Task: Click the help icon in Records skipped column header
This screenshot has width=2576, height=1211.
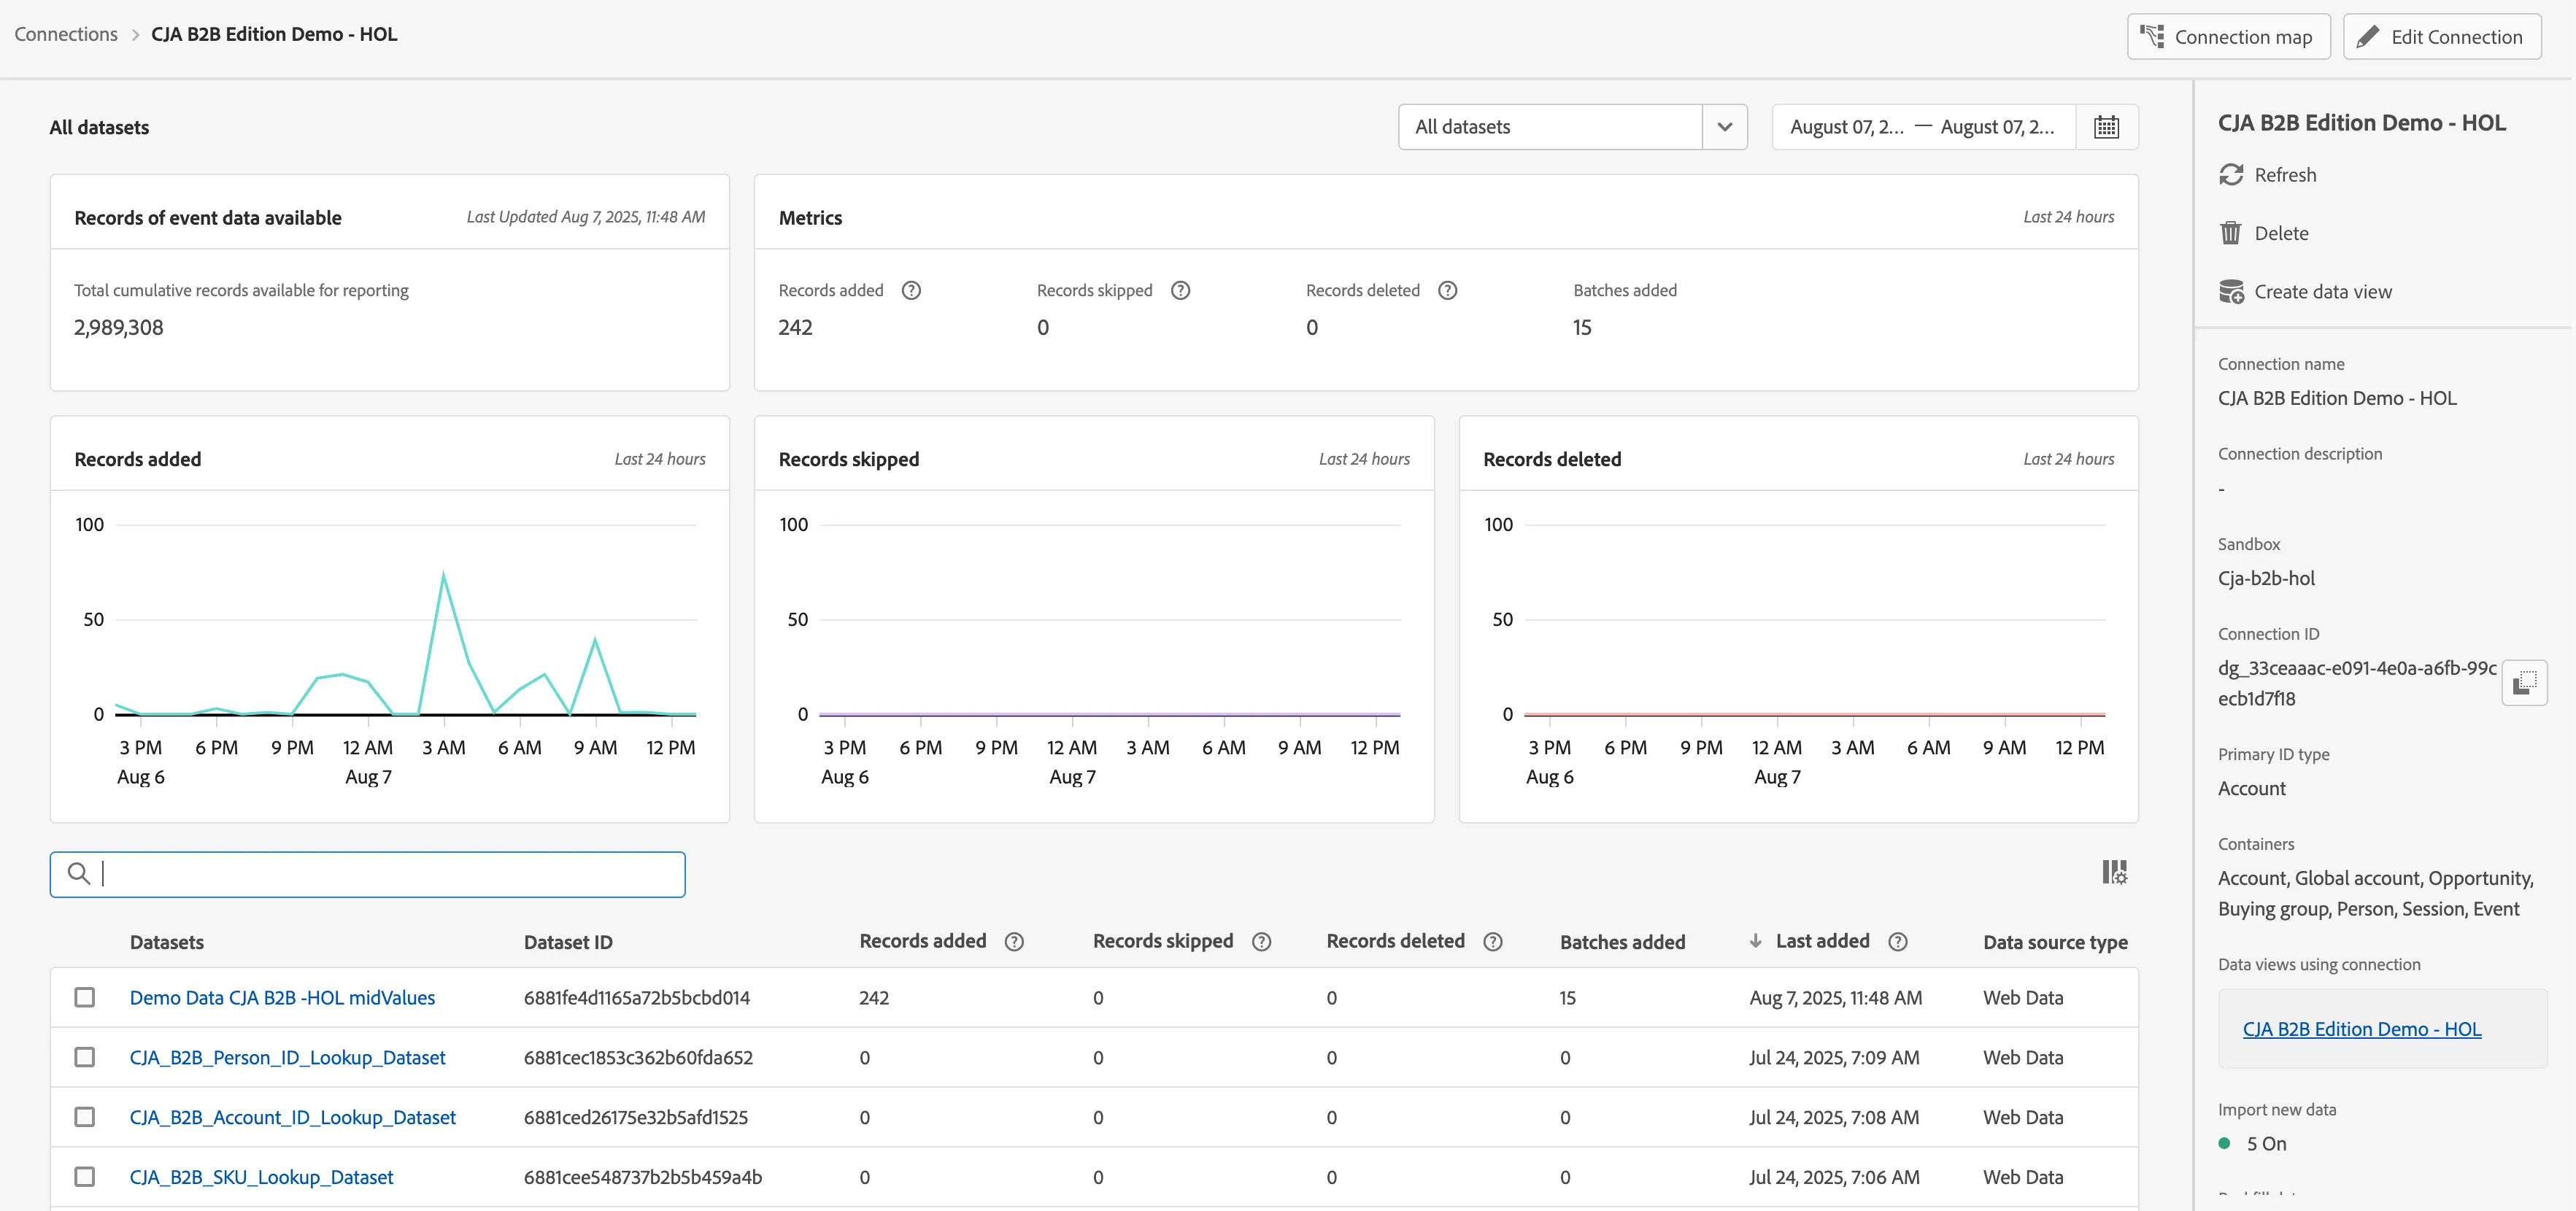Action: point(1261,942)
